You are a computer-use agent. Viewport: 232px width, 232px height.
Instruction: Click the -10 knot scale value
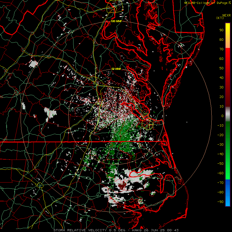[220, 126]
